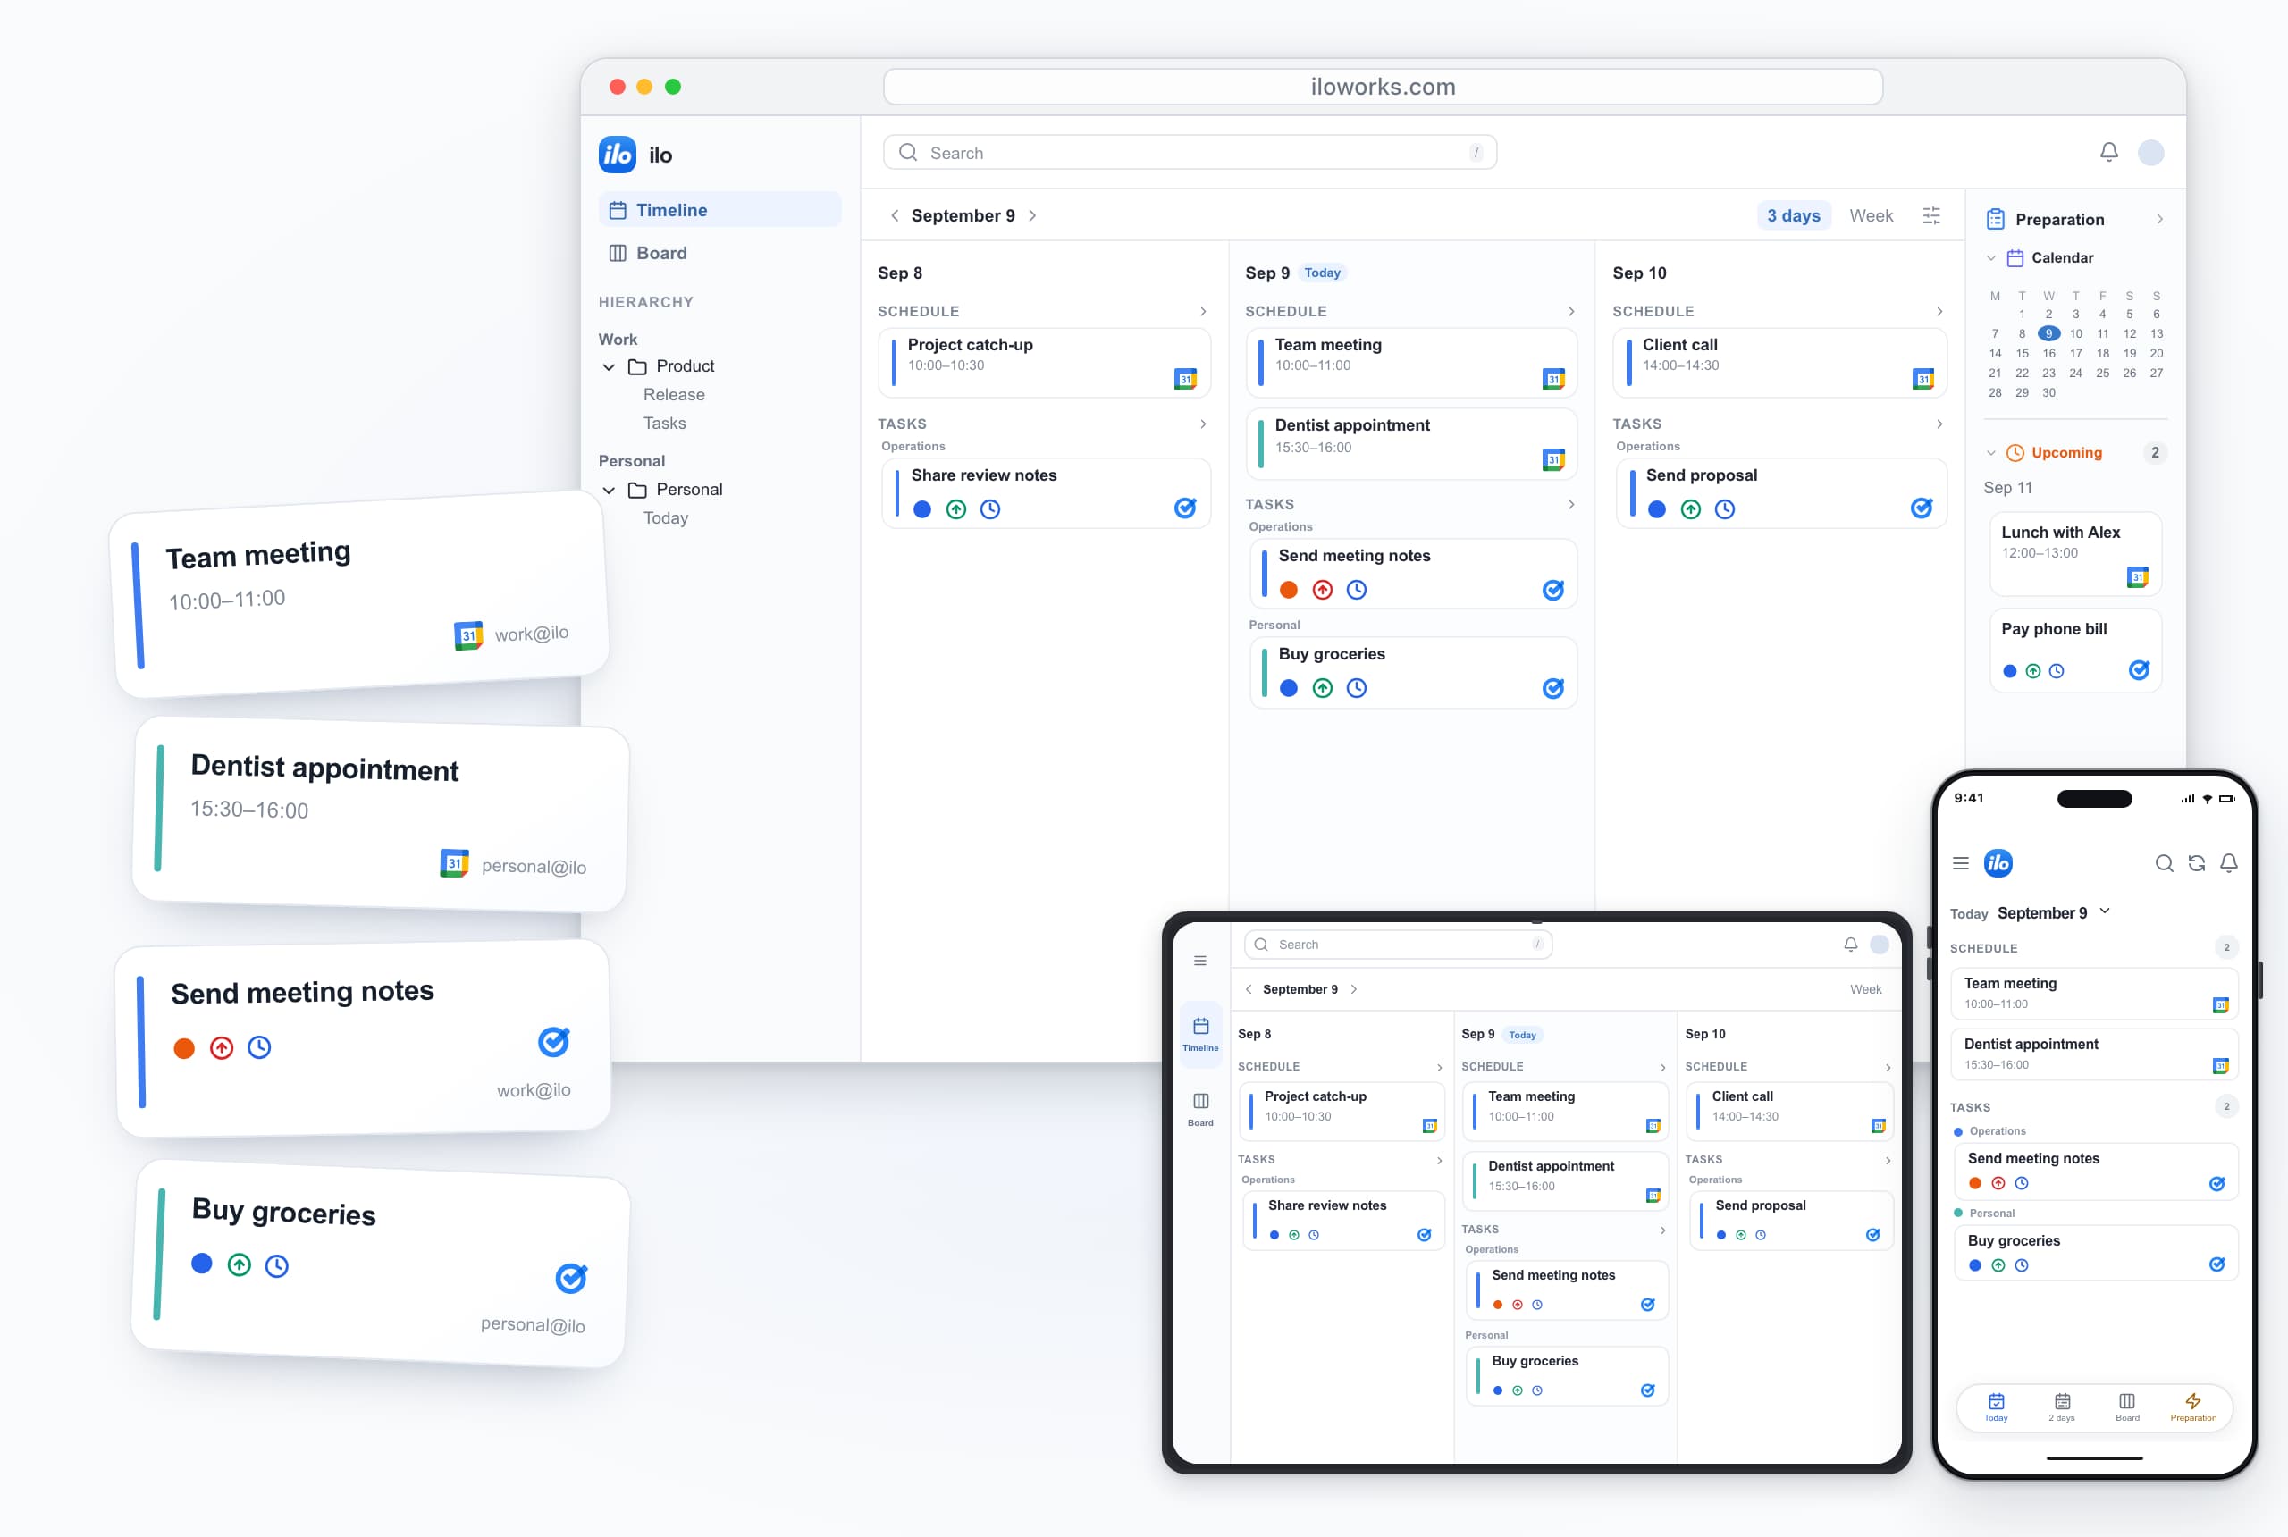This screenshot has height=1537, width=2288.
Task: Click blue status dot on Share review notes
Action: point(921,509)
